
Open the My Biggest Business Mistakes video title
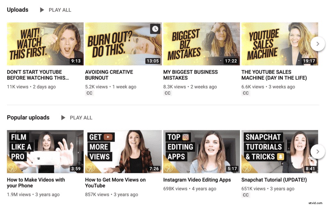(x=190, y=75)
